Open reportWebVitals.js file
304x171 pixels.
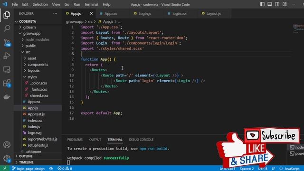38,139
